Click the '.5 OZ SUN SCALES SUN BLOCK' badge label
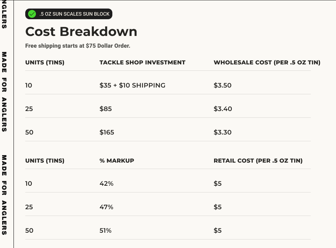This screenshot has width=336, height=248. 75,14
